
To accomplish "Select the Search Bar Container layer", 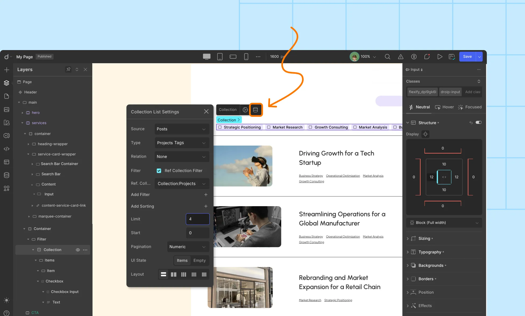I will 59,164.
